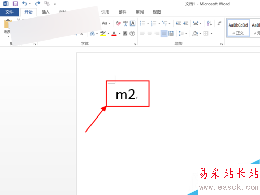Open the Font dialog launcher
Screen dimensions: 260x195
tap(135, 44)
